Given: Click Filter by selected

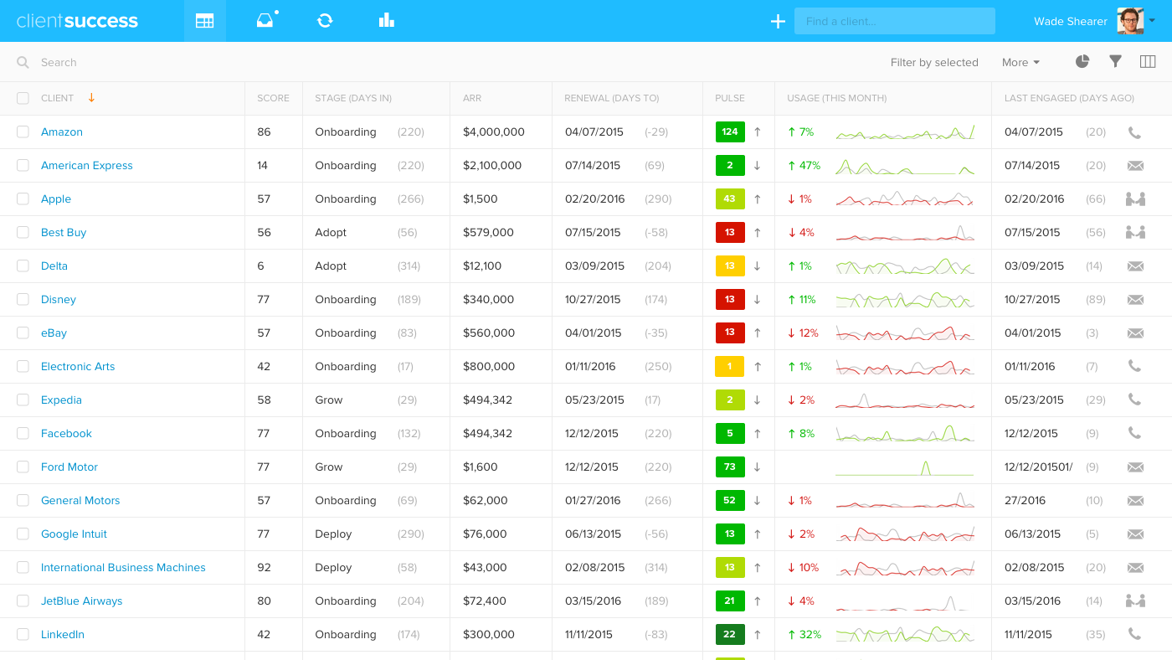Looking at the screenshot, I should pyautogui.click(x=934, y=62).
